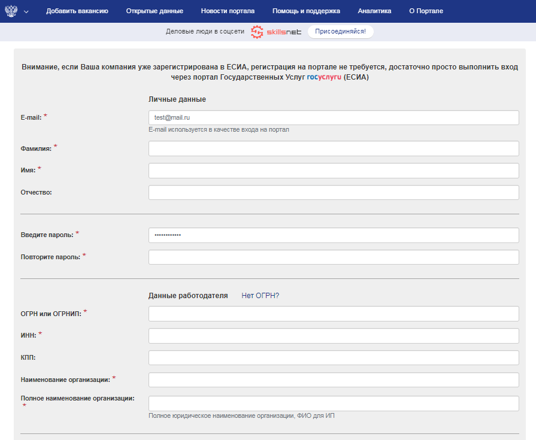Screen dimensions: 536x440
Task: Open the Аналитика menu item
Action: coord(374,11)
